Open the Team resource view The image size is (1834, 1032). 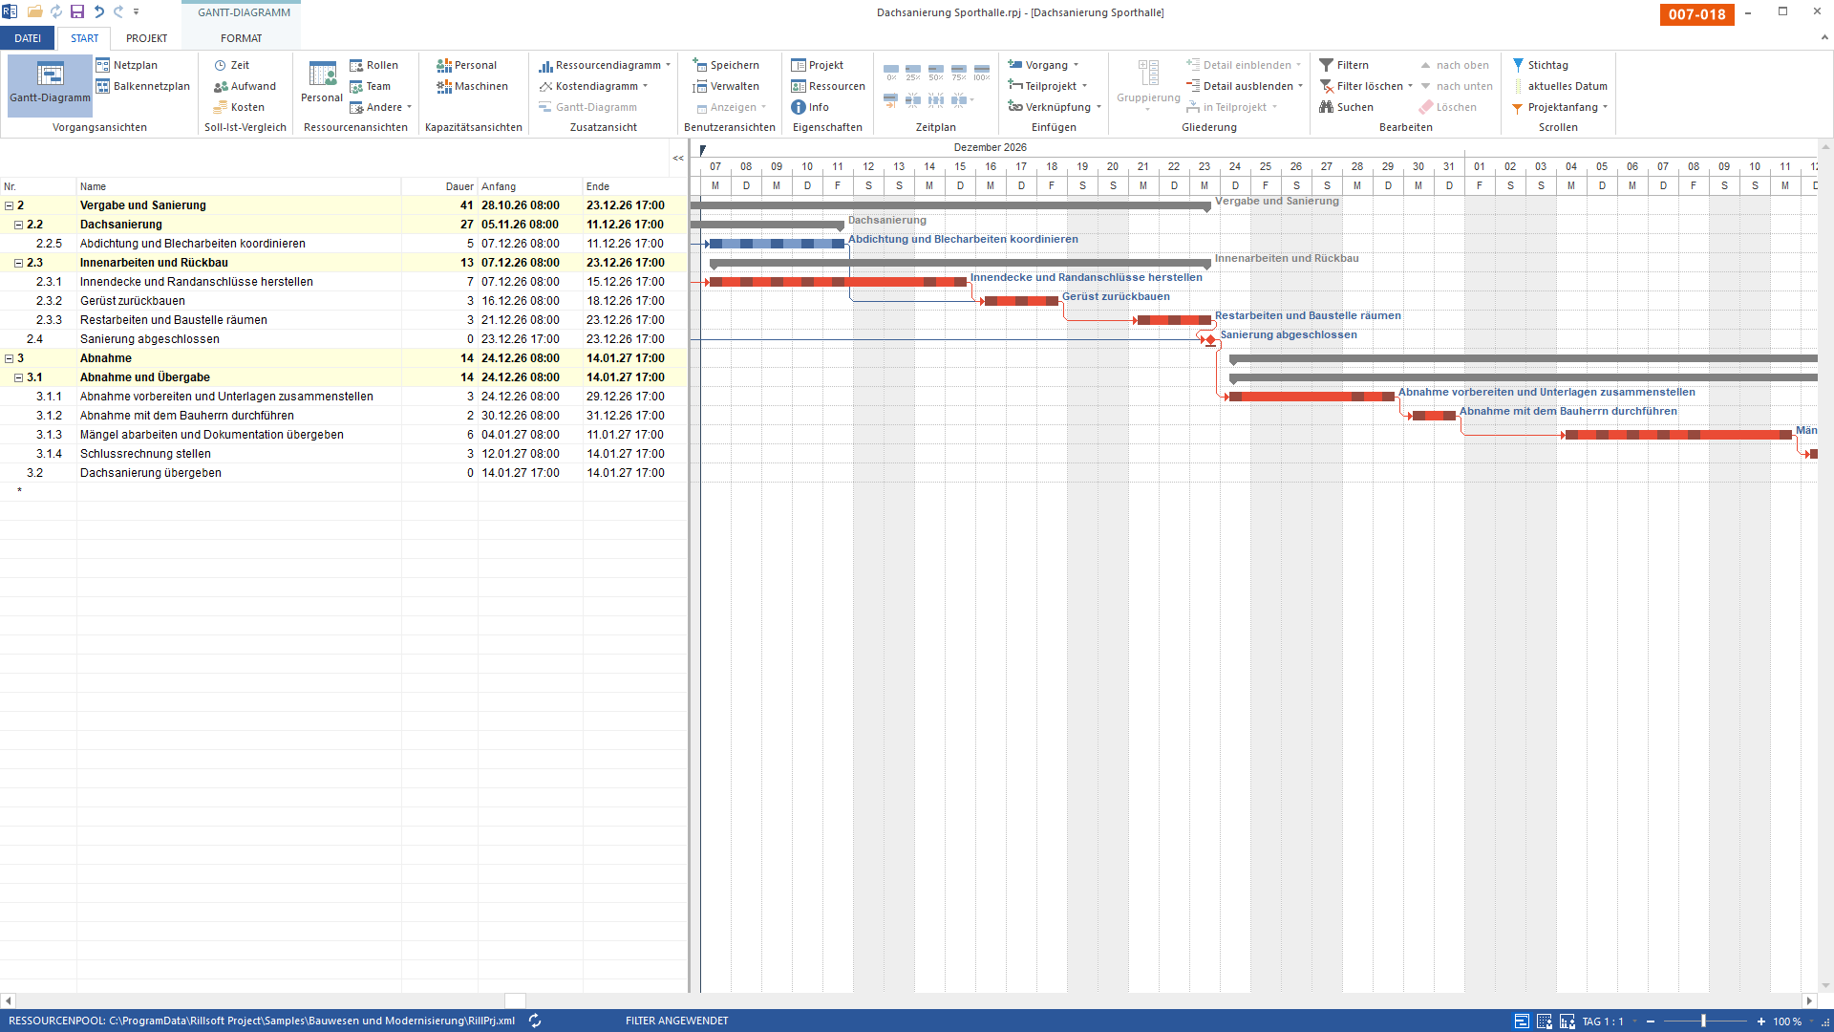click(370, 86)
